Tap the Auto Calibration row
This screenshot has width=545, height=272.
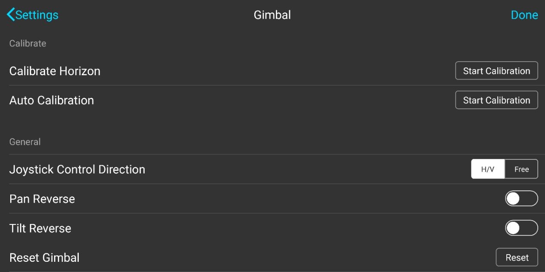click(51, 100)
